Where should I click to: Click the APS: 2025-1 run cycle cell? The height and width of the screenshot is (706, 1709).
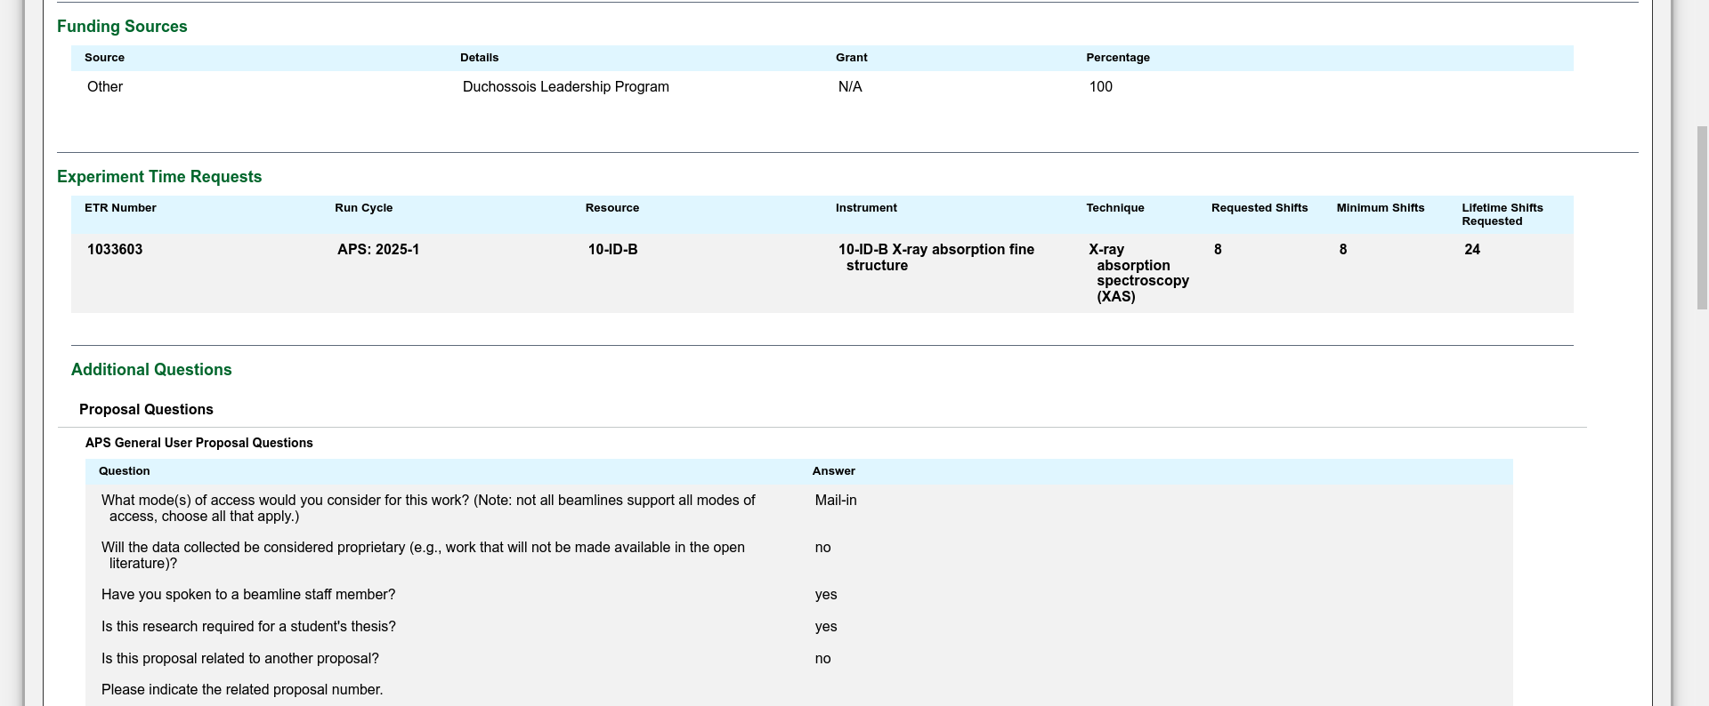click(378, 250)
